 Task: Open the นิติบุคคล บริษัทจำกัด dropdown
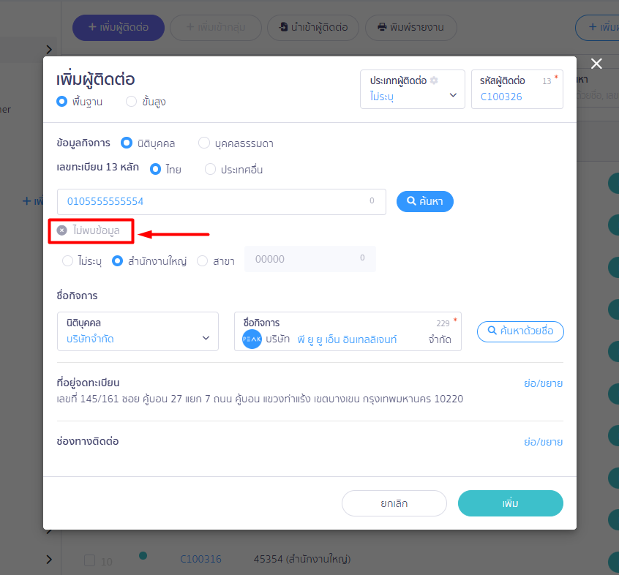(138, 331)
